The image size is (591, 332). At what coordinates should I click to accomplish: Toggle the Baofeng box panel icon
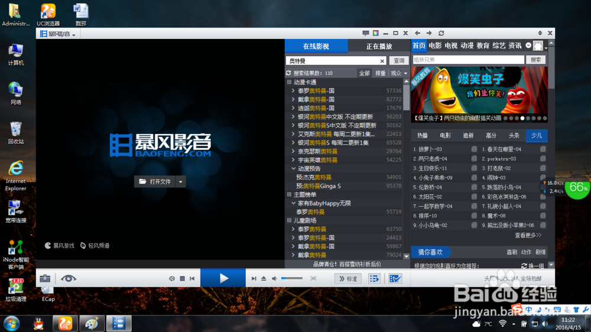[395, 278]
